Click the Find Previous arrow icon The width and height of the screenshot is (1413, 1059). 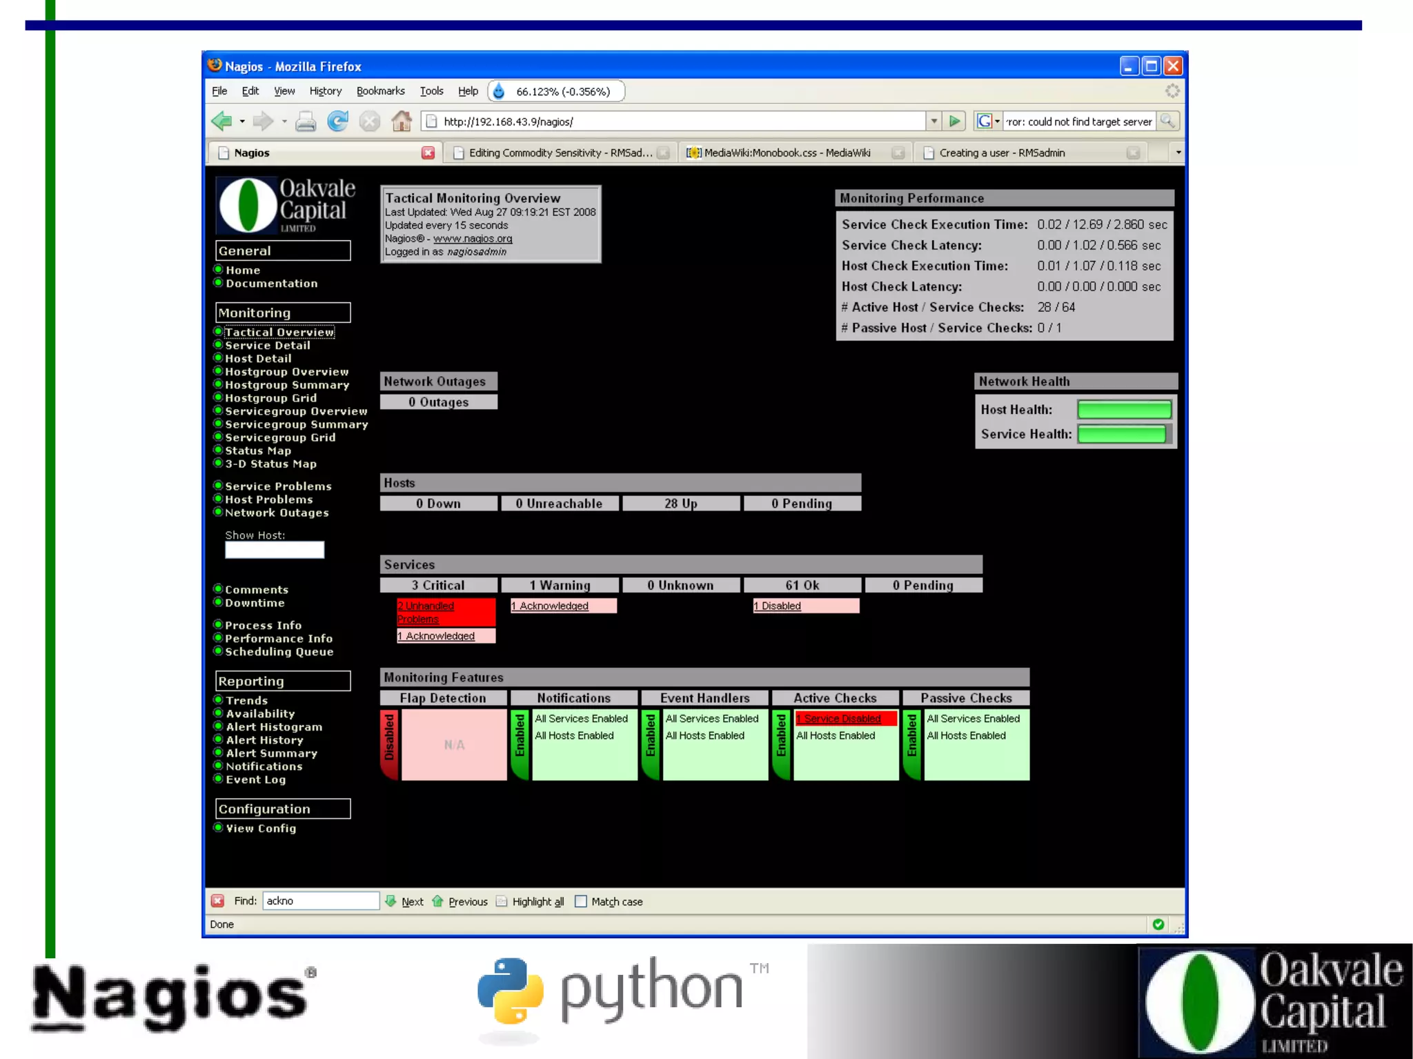pos(438,901)
